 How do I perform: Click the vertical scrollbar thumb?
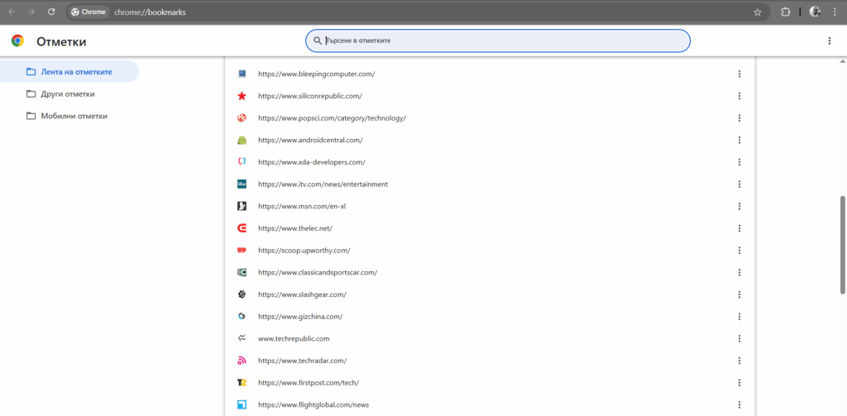(842, 245)
